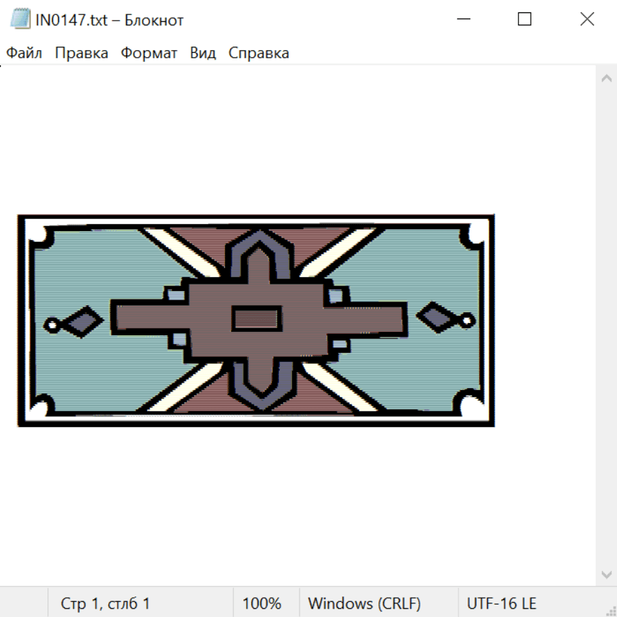Click Windows (CRLF) in the status bar
Image resolution: width=617 pixels, height=617 pixels.
tap(364, 603)
